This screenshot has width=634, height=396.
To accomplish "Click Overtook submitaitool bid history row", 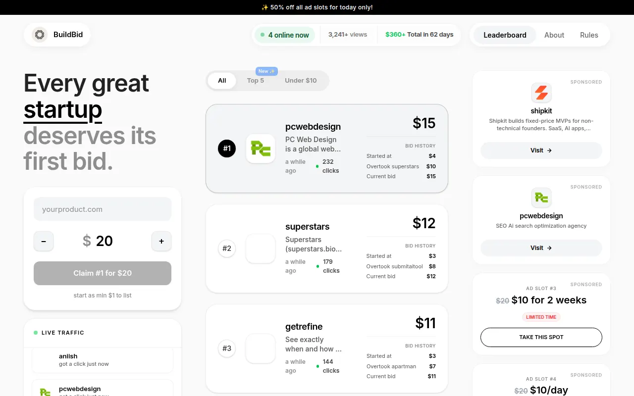I will (x=401, y=266).
